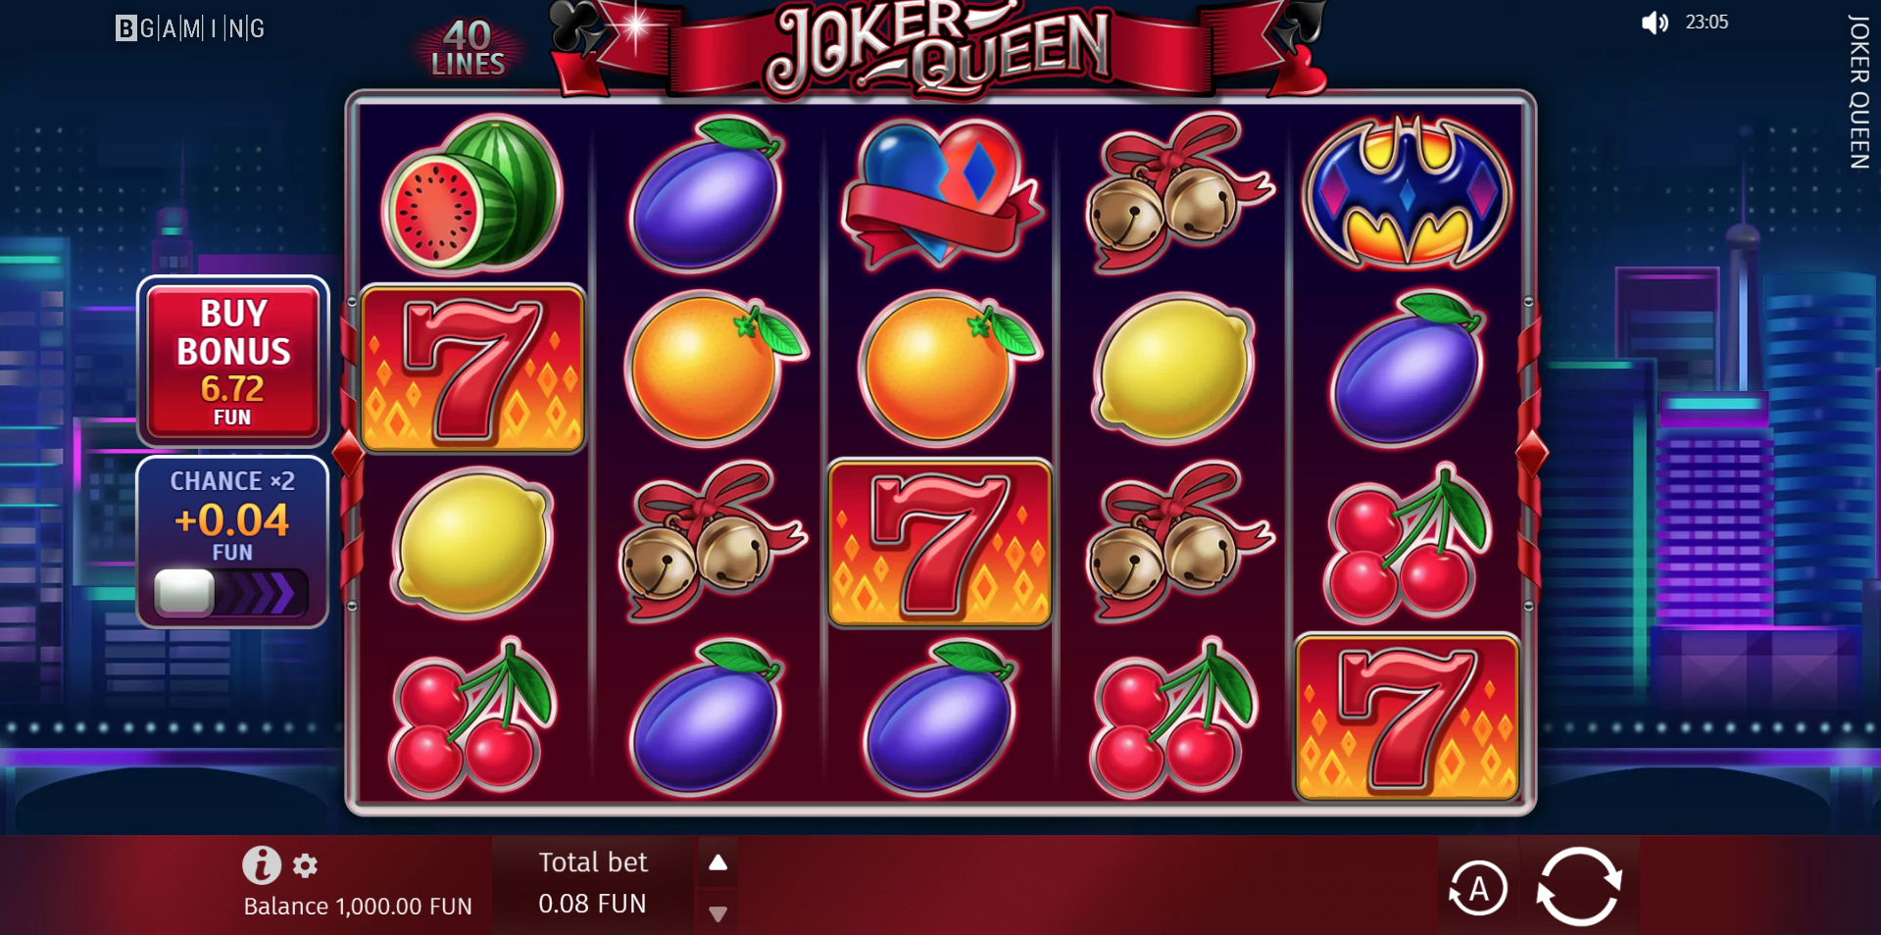The height and width of the screenshot is (935, 1881).
Task: Open autoplay options icon
Action: 1477,889
